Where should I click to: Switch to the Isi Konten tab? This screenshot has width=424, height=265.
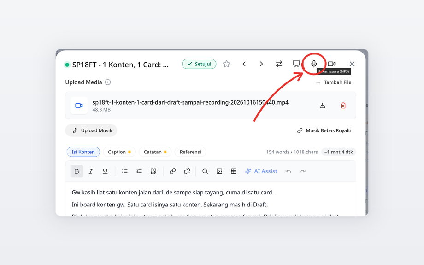[x=83, y=152]
